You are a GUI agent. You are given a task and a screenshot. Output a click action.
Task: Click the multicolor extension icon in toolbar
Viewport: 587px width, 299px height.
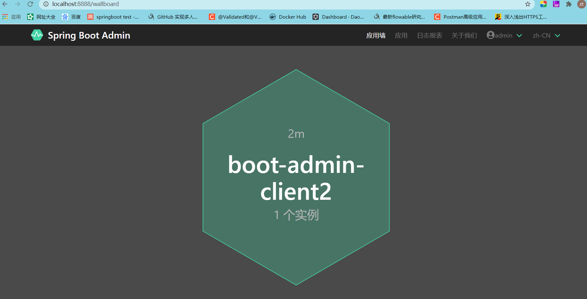tap(543, 4)
